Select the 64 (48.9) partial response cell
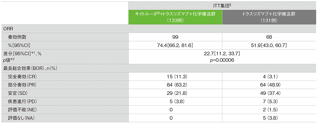Viewport: 318px width, 124px height. tap(270, 84)
